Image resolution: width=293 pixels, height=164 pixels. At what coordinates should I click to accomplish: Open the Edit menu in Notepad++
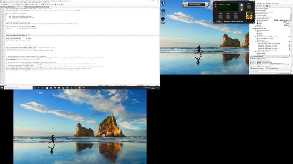4,3
